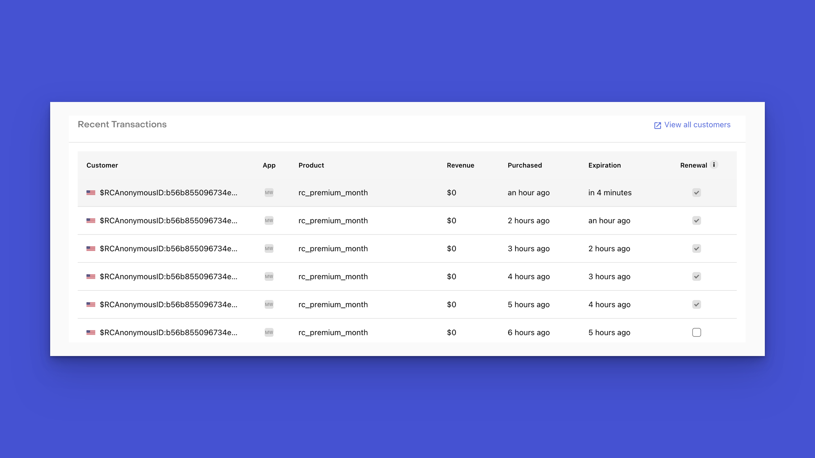815x458 pixels.
Task: Click the US flag icon for the '5 hours ago' purchase
Action: click(x=91, y=305)
